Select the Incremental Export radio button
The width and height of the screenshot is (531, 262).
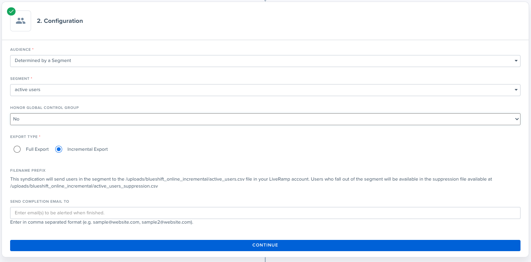(59, 149)
